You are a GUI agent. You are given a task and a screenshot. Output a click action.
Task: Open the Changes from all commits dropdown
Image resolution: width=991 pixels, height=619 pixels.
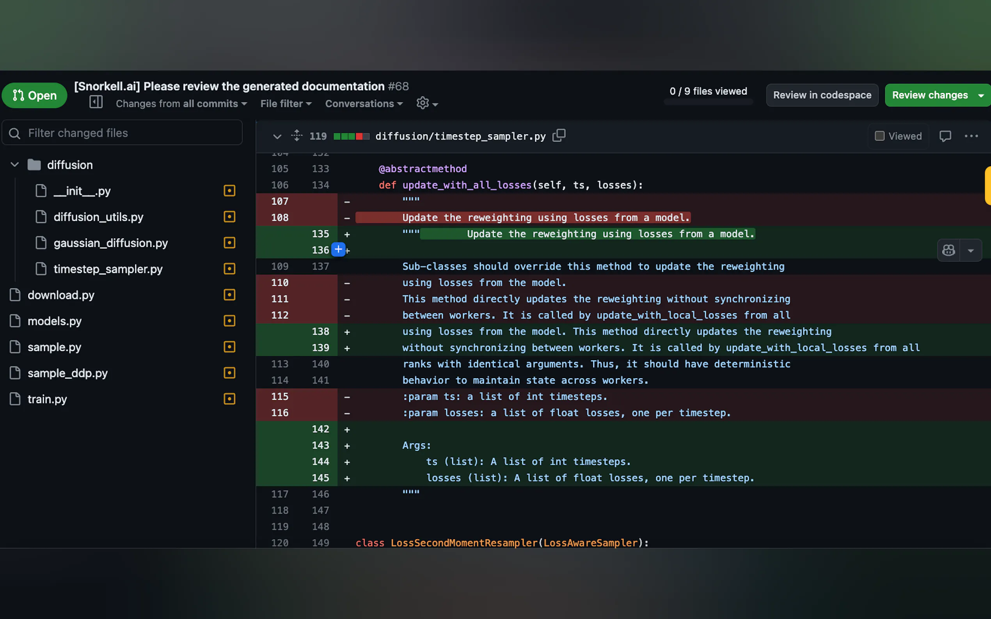[181, 104]
